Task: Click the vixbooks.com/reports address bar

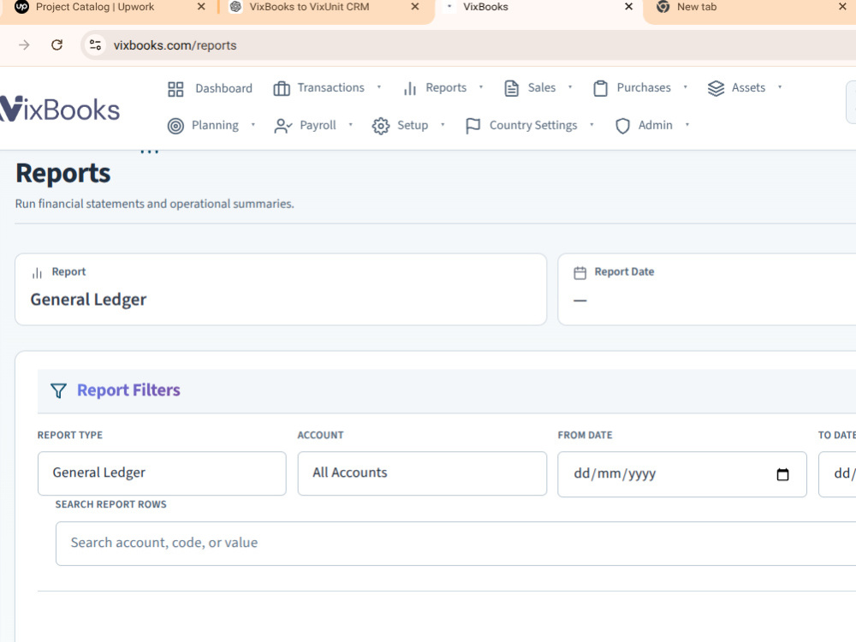Action: point(468,45)
